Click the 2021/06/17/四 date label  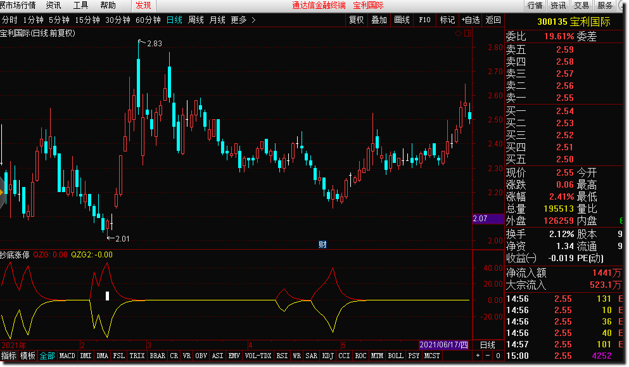click(x=444, y=345)
